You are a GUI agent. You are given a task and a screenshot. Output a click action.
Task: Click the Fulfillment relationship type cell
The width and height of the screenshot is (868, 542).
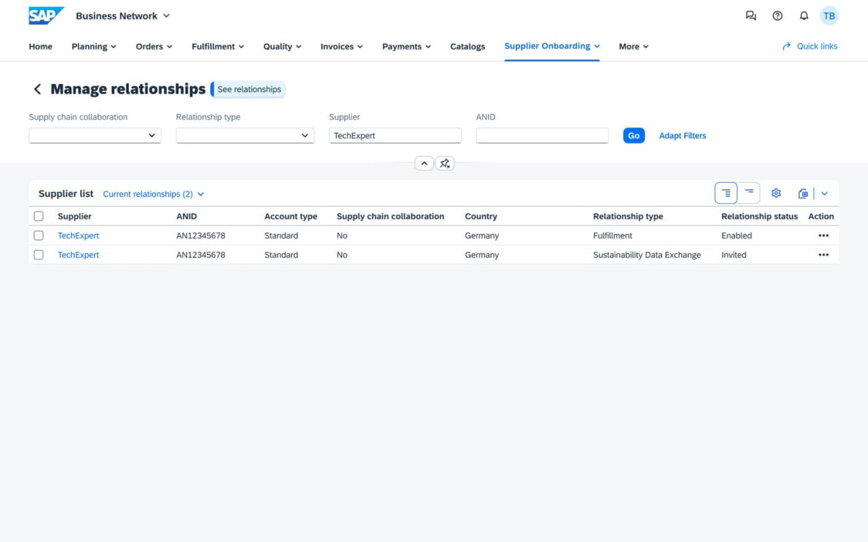tap(612, 236)
